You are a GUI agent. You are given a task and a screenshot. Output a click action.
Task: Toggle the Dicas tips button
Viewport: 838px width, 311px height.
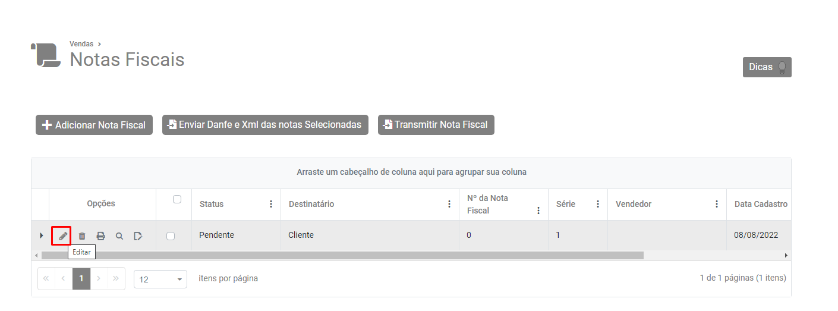(x=767, y=67)
